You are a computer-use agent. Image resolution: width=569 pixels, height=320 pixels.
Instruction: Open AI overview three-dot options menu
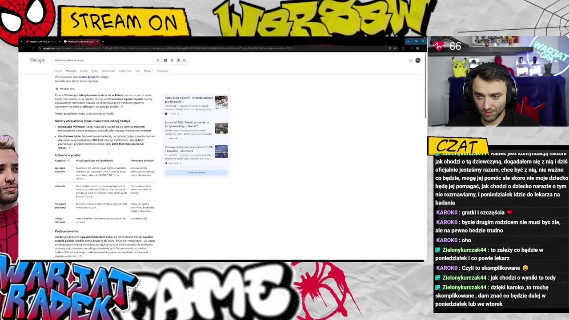[229, 89]
